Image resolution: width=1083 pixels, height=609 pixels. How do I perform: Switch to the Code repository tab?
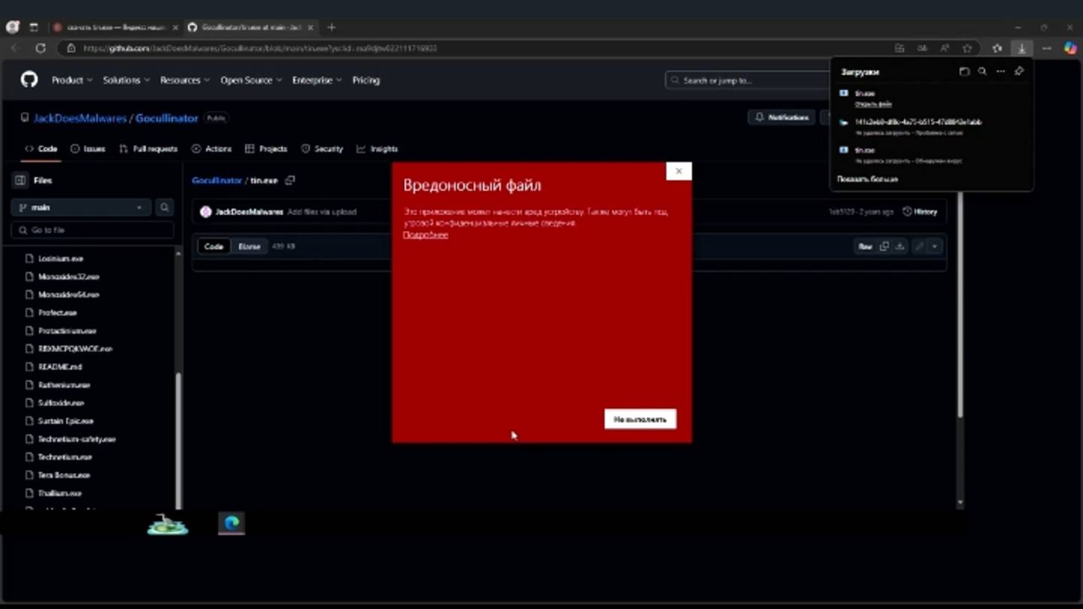tap(41, 149)
